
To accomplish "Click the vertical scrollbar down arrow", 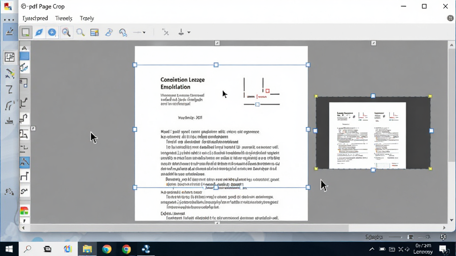I will (452, 220).
